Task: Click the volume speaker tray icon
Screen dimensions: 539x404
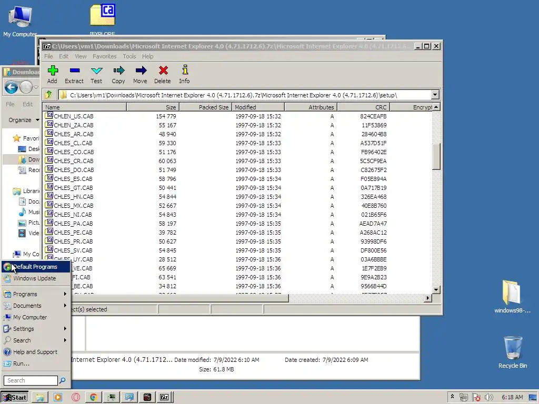Action: 489,397
